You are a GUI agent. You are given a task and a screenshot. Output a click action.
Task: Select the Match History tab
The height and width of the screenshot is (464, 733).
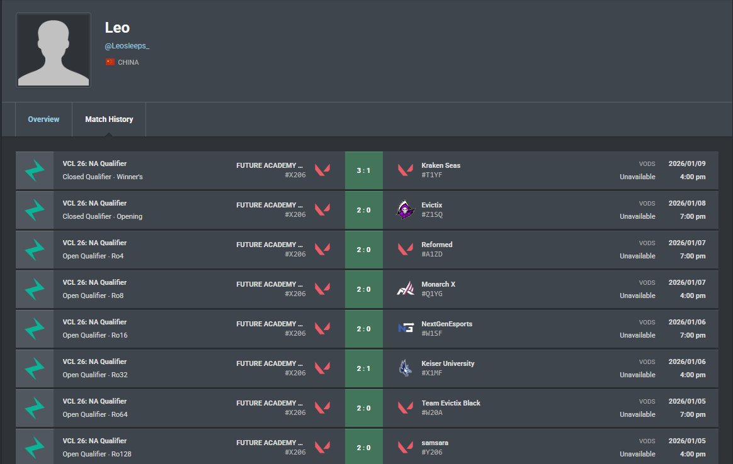[x=109, y=119]
